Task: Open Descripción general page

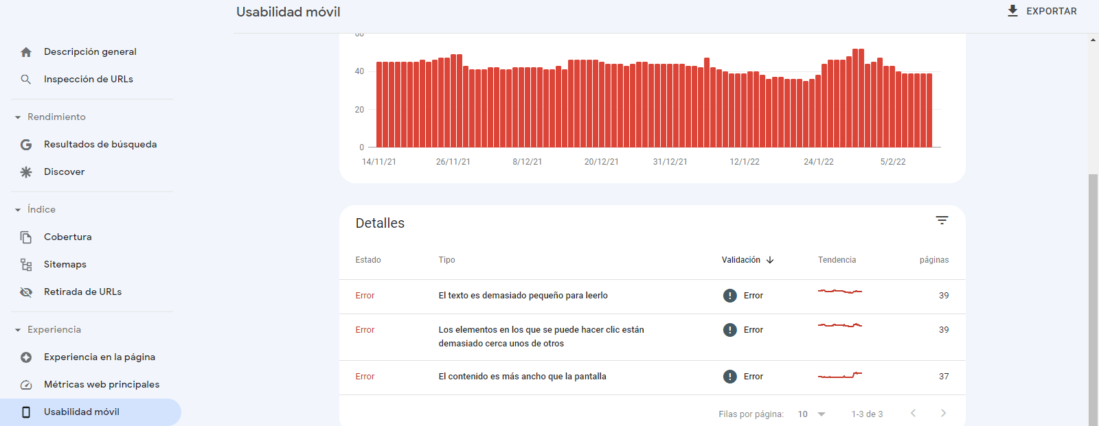Action: (90, 52)
